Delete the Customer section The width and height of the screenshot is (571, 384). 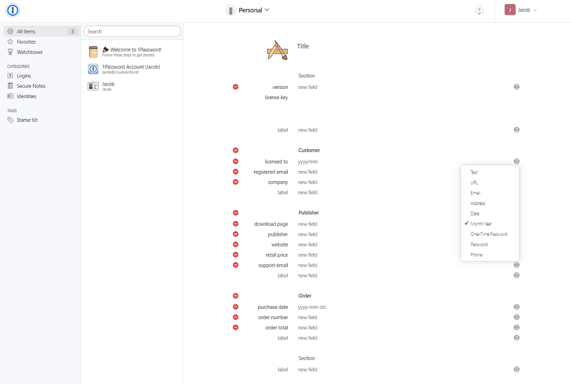(236, 150)
